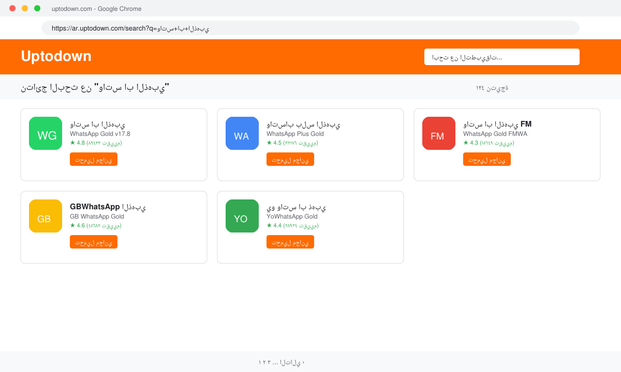The image size is (621, 372).
Task: Go to the Uptodown home logo
Action: pyautogui.click(x=56, y=56)
